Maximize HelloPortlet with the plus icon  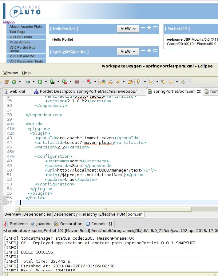149,28
